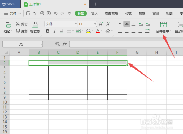
Task: Switch to the 视图 tab
Action: (169, 14)
